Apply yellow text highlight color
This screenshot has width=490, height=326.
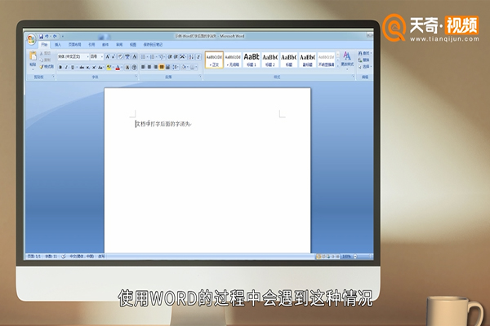coord(109,68)
